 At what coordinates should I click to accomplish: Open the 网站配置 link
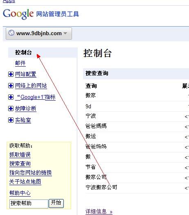[26, 74]
